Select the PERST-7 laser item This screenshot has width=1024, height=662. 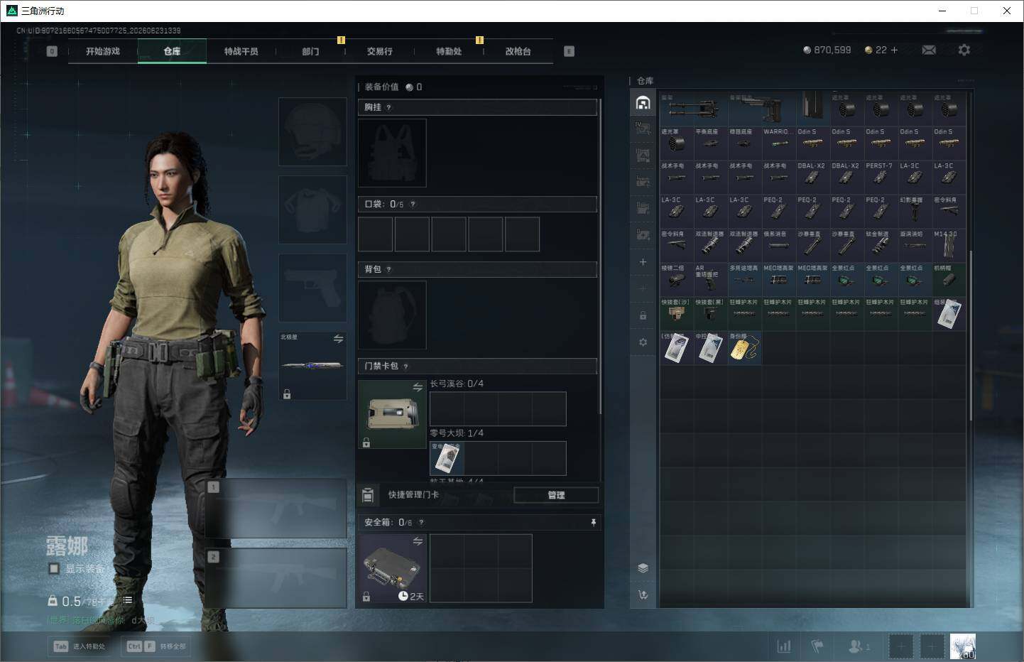[881, 177]
